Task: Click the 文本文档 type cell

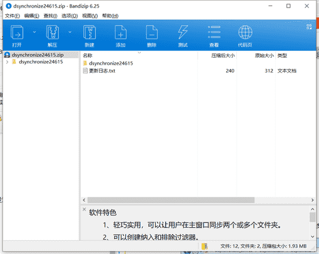Action: tap(287, 71)
